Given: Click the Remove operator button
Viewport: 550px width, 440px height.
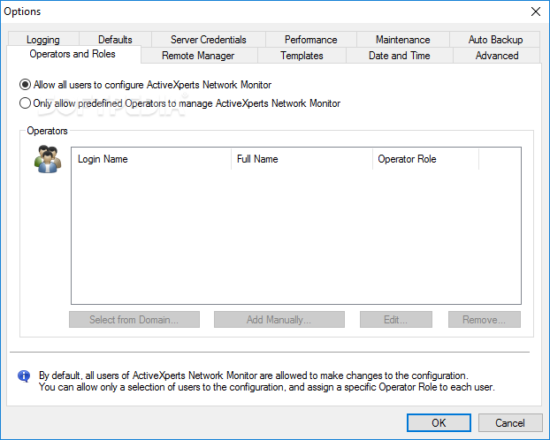Looking at the screenshot, I should pyautogui.click(x=485, y=319).
